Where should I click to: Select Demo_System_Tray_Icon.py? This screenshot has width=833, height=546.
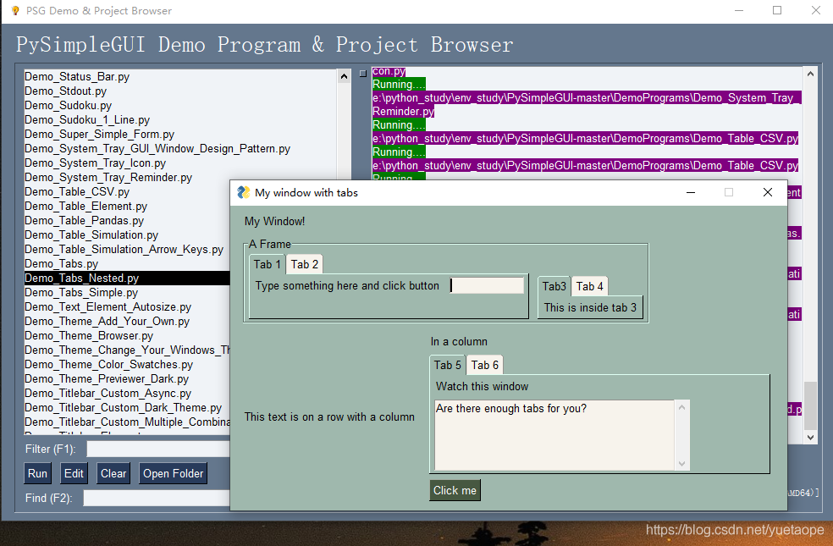pyautogui.click(x=95, y=163)
